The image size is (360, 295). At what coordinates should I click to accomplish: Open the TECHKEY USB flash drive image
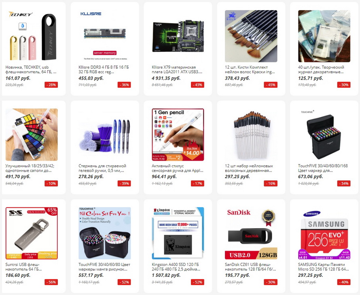[32, 36]
